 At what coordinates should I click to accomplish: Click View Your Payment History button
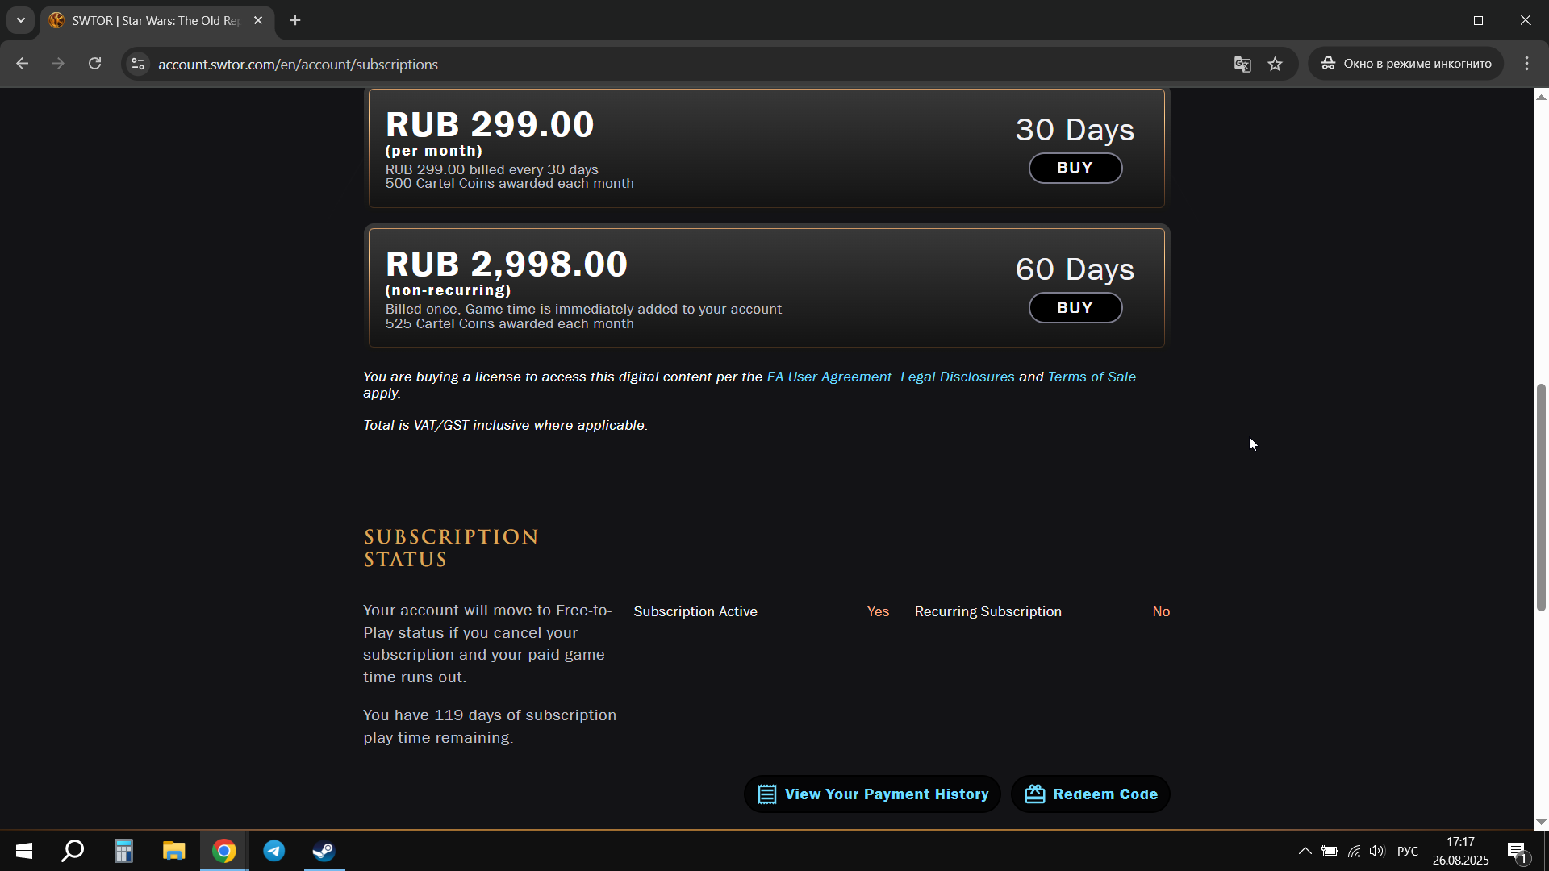click(x=872, y=794)
